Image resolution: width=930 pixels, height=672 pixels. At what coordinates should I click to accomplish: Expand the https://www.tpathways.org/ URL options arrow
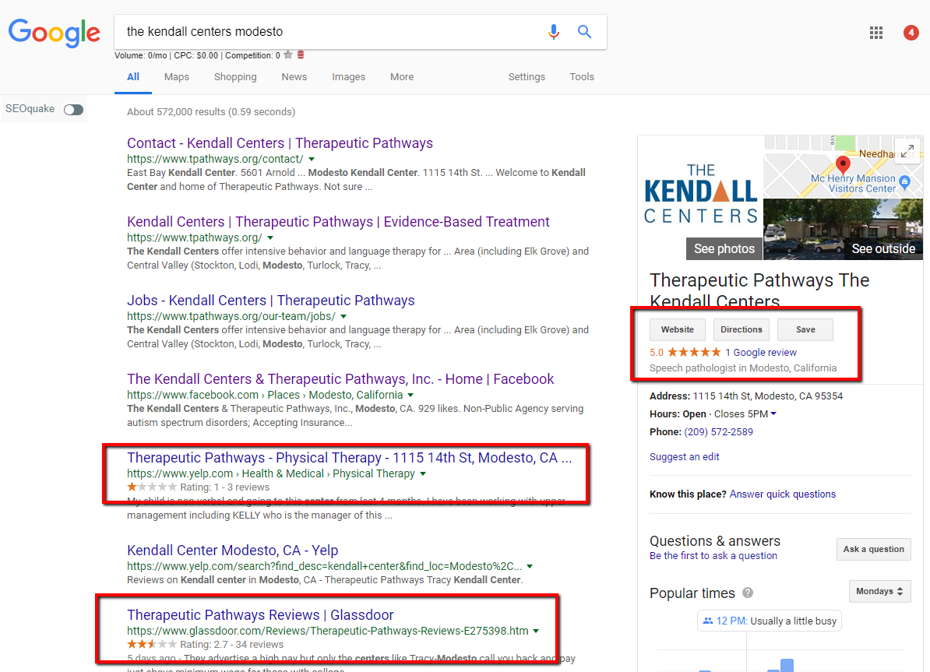click(269, 237)
